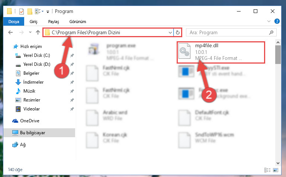The width and height of the screenshot is (286, 177).
Task: Click the refresh icon beside the address bar
Action: coord(177,32)
